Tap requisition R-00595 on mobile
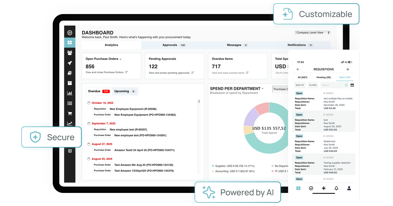 (324, 121)
